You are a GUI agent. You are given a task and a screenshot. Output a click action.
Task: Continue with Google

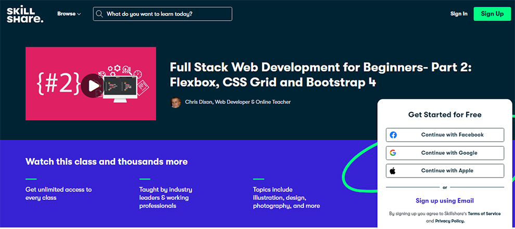click(x=445, y=153)
